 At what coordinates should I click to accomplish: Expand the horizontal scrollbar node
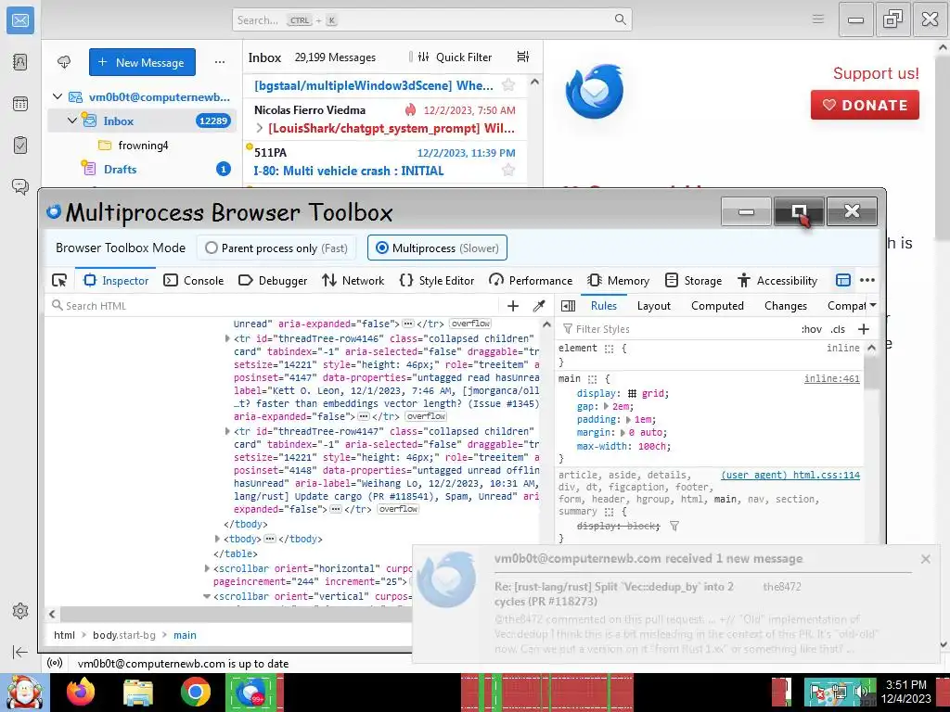[207, 568]
